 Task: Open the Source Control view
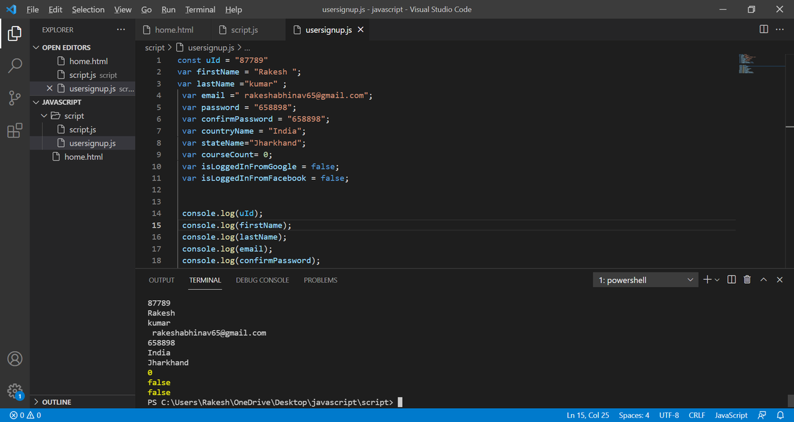(x=15, y=98)
